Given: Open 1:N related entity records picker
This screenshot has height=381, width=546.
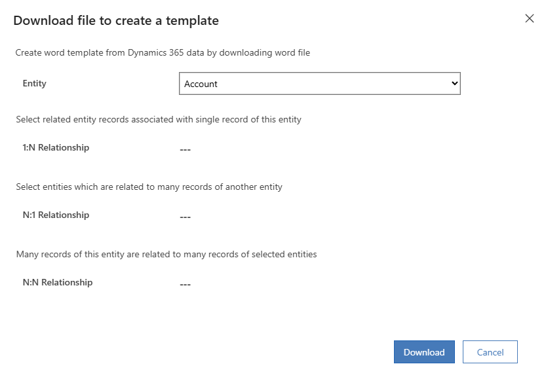Looking at the screenshot, I should 185,149.
